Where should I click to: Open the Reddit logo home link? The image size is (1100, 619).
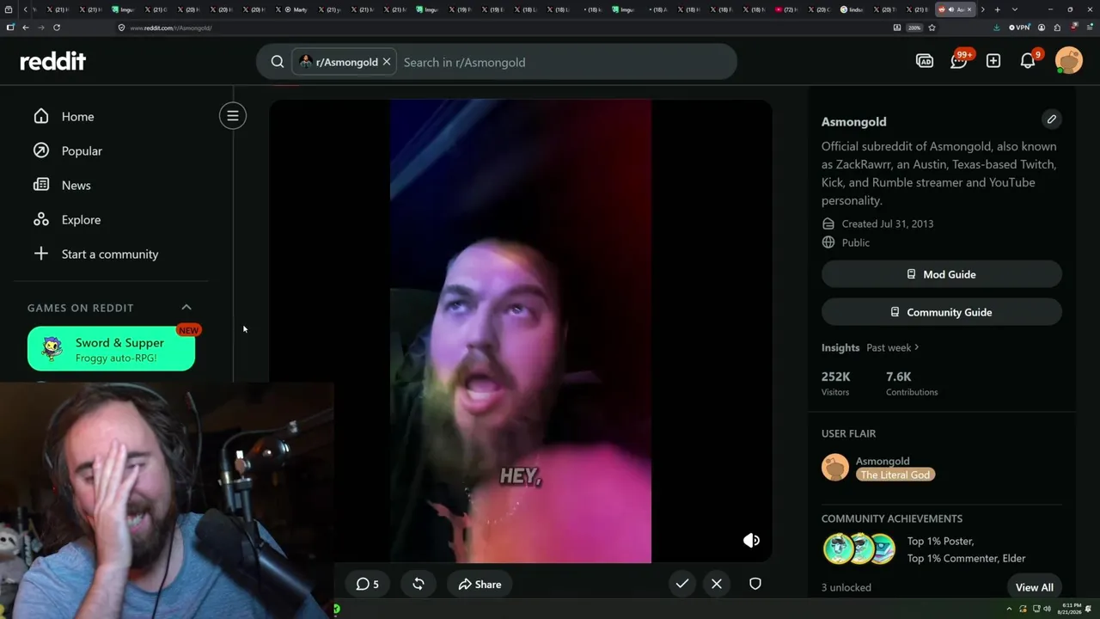coord(53,61)
